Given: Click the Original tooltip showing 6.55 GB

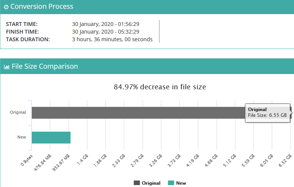Looking at the screenshot, I should click(x=268, y=113).
